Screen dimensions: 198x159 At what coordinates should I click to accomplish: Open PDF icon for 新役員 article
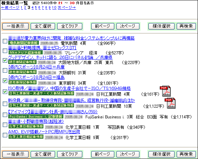point(170,103)
